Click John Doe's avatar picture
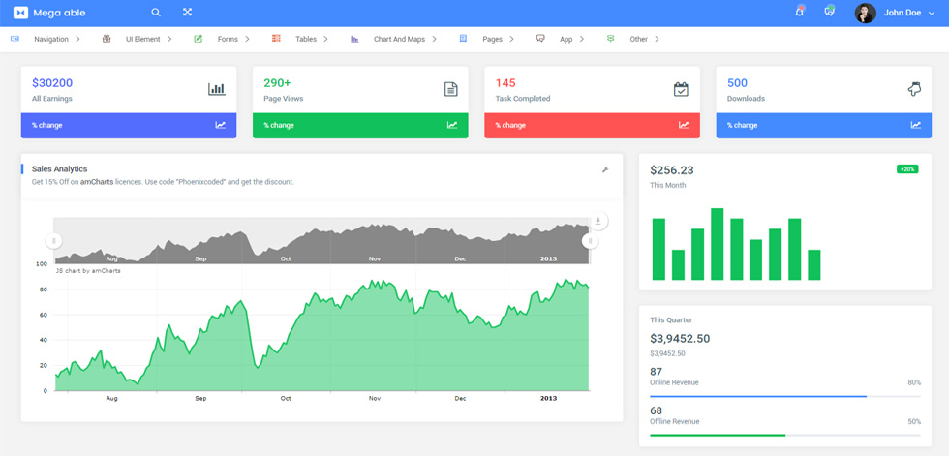Viewport: 949px width, 456px height. coord(865,13)
